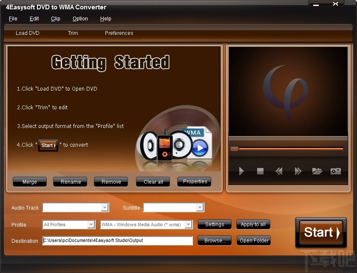Open the WMA output format dropdown
The image size is (357, 273).
coord(190,225)
